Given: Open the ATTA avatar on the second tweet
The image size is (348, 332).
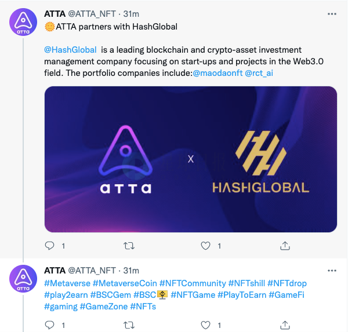Looking at the screenshot, I should click(23, 279).
